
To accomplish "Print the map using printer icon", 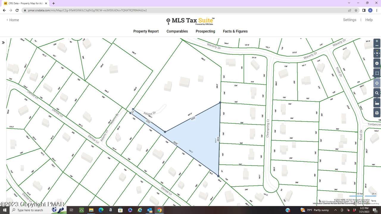I will [377, 113].
